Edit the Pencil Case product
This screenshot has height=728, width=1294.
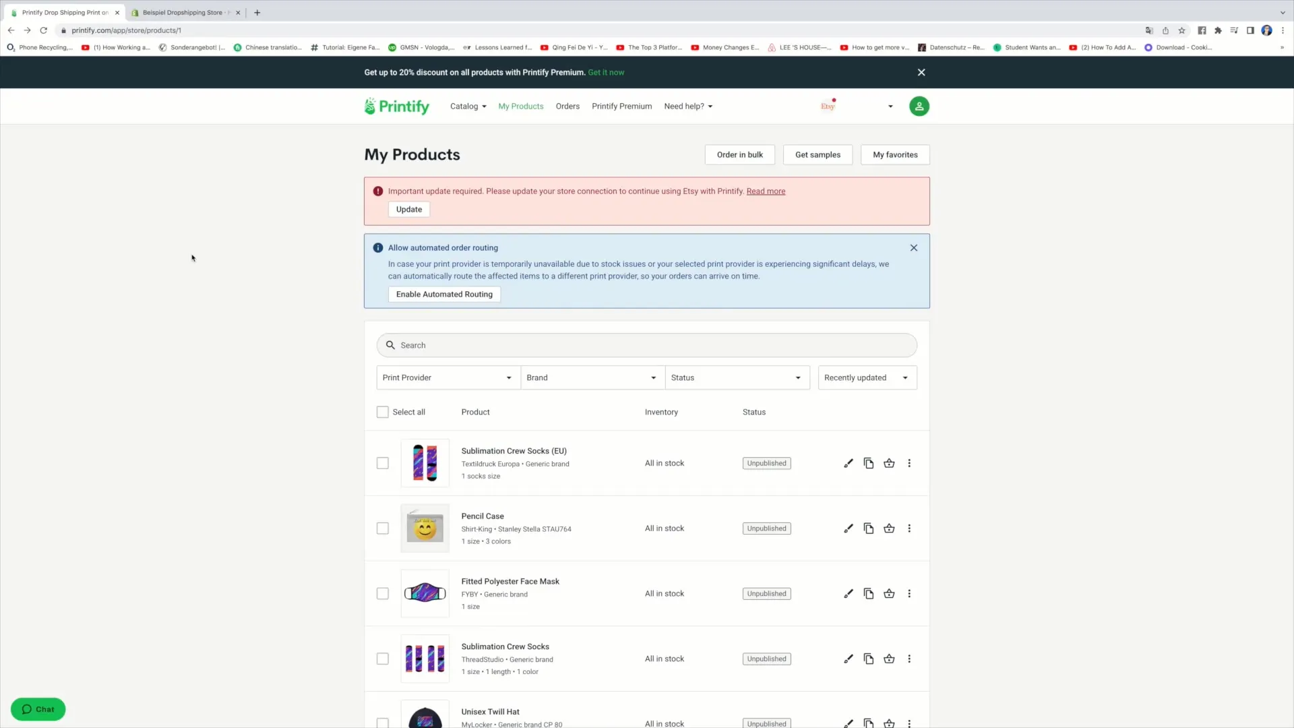pyautogui.click(x=849, y=528)
